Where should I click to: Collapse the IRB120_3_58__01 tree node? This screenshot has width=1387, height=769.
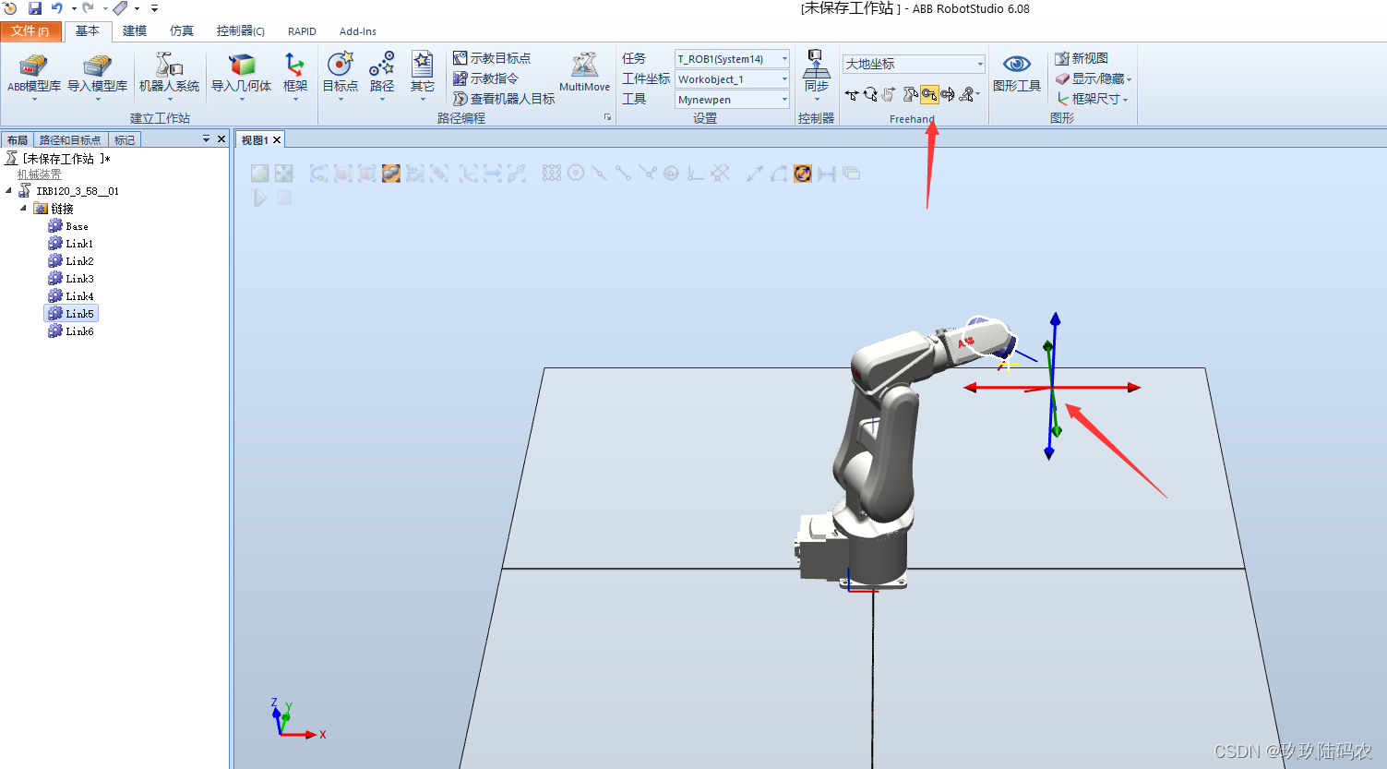coord(9,190)
